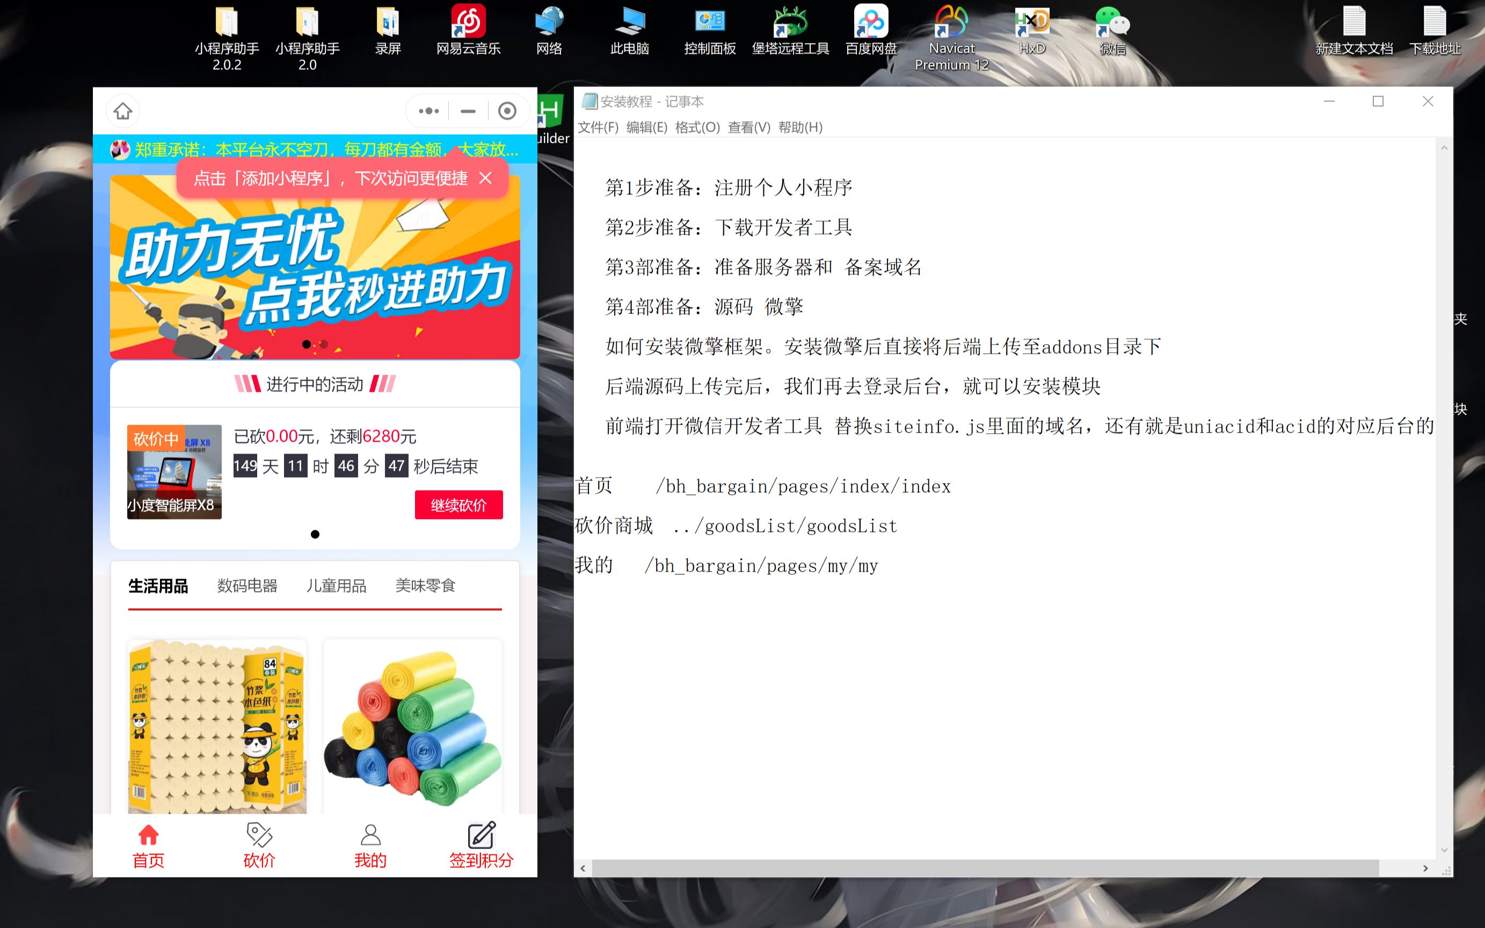Open the 录屏 desktop folder
This screenshot has height=928, width=1485.
388,31
